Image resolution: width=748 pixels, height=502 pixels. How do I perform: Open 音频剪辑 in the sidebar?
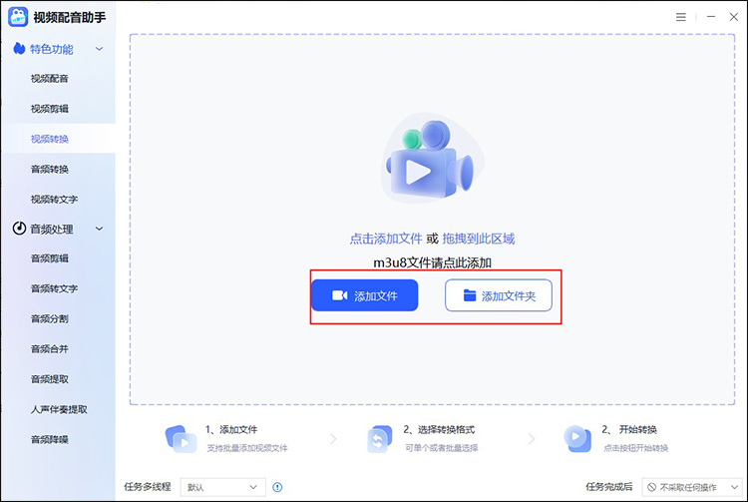click(x=50, y=258)
